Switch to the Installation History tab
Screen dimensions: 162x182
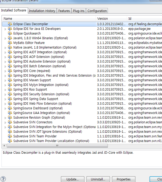[x=42, y=11]
